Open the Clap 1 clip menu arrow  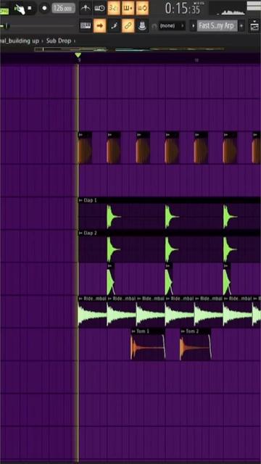pyautogui.click(x=80, y=200)
